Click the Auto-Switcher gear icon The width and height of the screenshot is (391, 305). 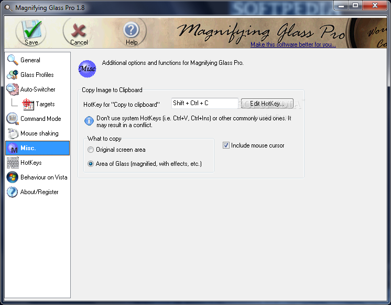tap(13, 89)
